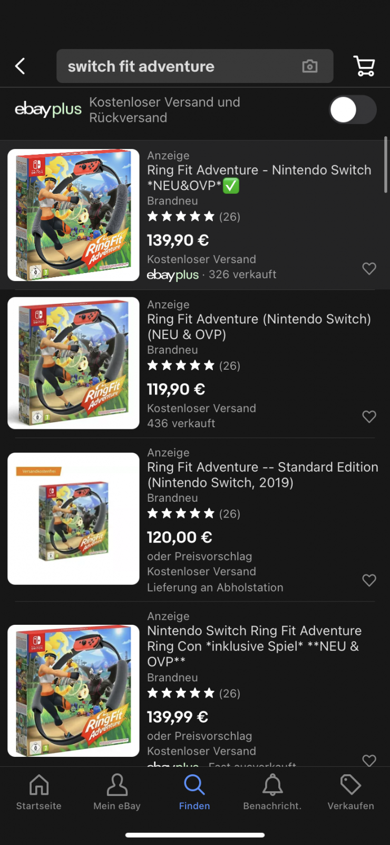The height and width of the screenshot is (845, 390).
Task: Heart the 120,00 € Standard Edition listing
Action: click(369, 580)
